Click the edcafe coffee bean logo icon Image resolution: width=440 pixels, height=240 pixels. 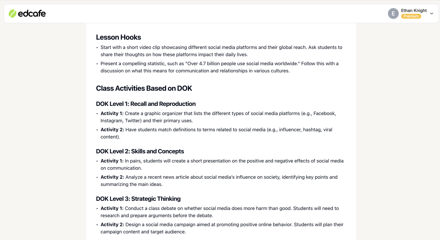click(12, 13)
